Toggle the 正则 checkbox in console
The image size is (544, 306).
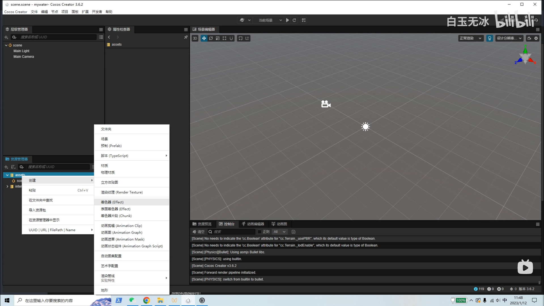click(x=260, y=232)
